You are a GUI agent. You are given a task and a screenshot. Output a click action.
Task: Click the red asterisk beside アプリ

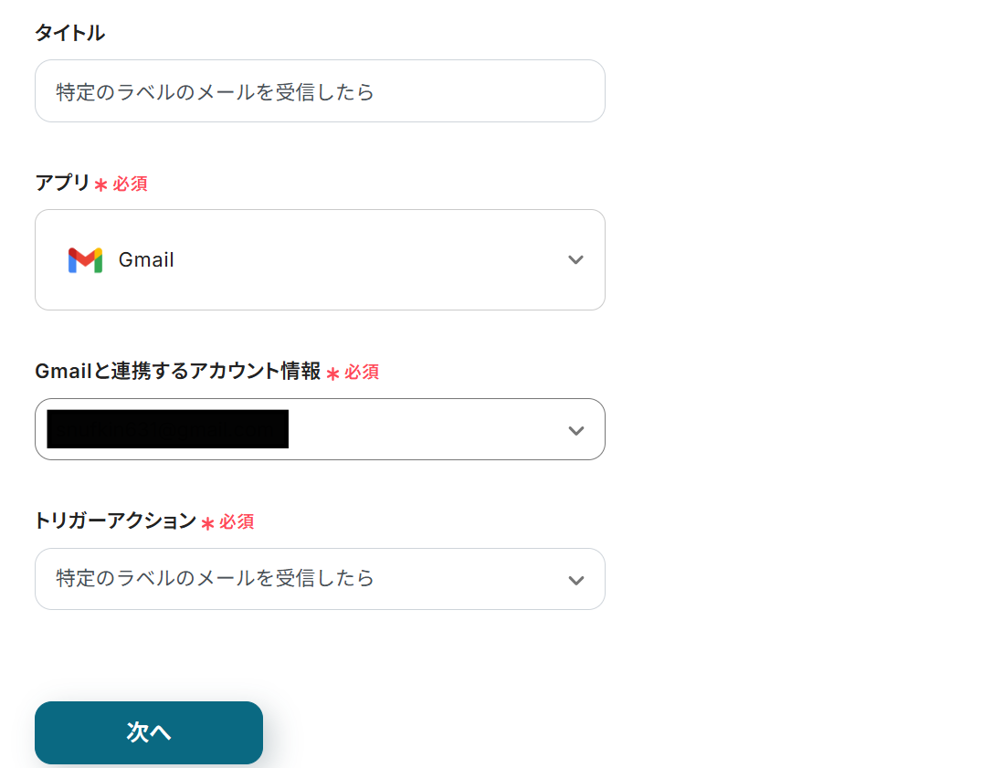tap(100, 184)
